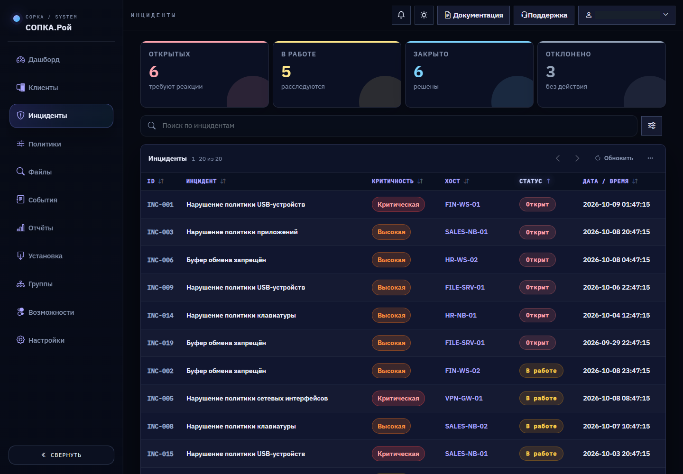Open Файлы in the sidebar
The height and width of the screenshot is (474, 683).
click(61, 172)
